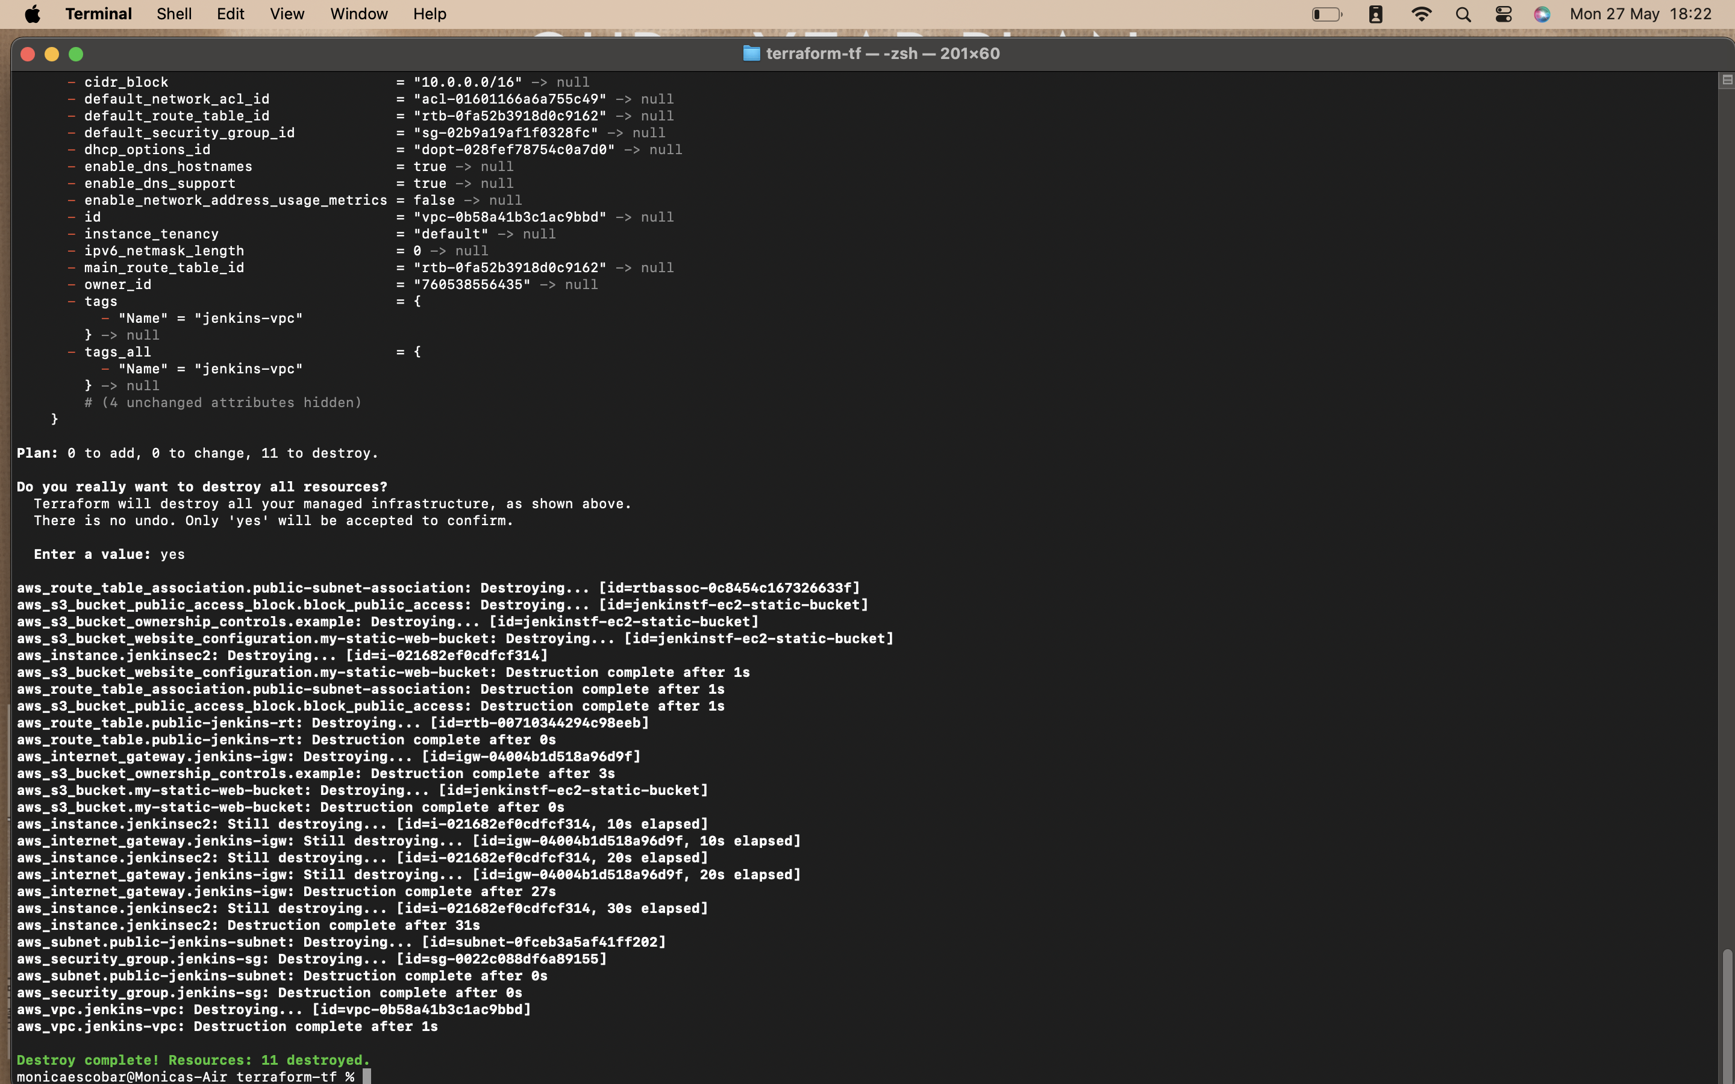The height and width of the screenshot is (1084, 1735).
Task: Open the Help menu
Action: [x=430, y=14]
